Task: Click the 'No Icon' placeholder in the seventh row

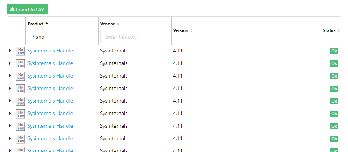Action: pos(21,126)
